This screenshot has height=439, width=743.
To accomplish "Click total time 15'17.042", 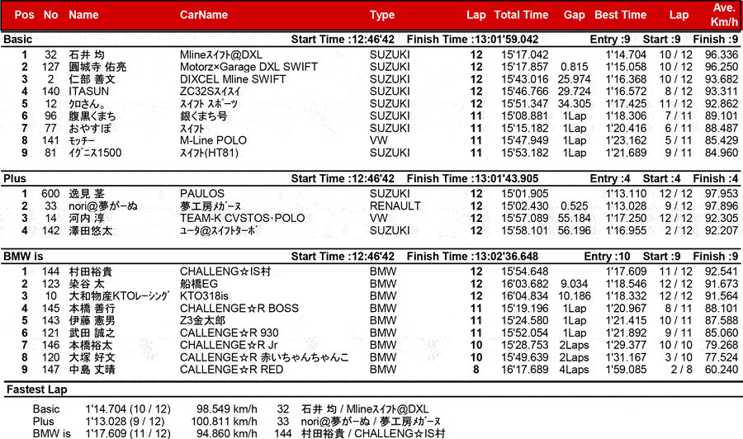I will 524,54.
